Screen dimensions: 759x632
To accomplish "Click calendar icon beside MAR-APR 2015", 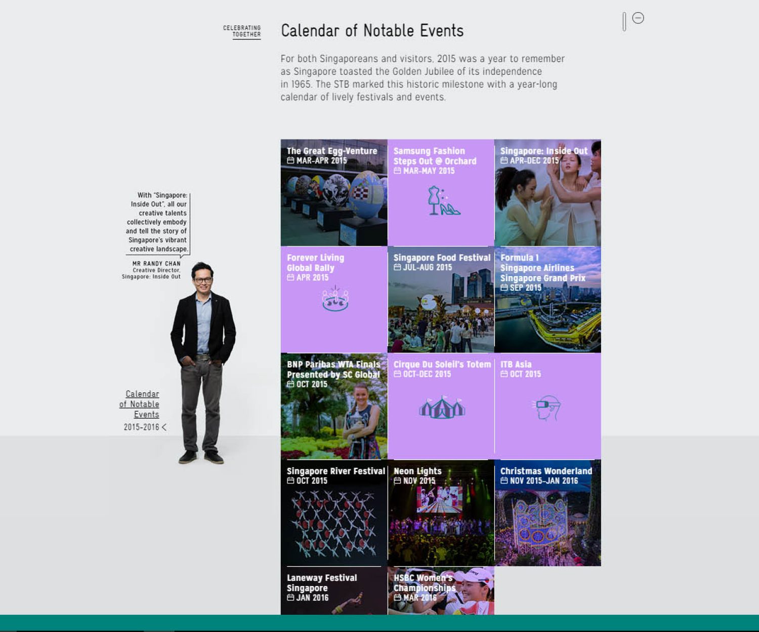I will tap(290, 161).
